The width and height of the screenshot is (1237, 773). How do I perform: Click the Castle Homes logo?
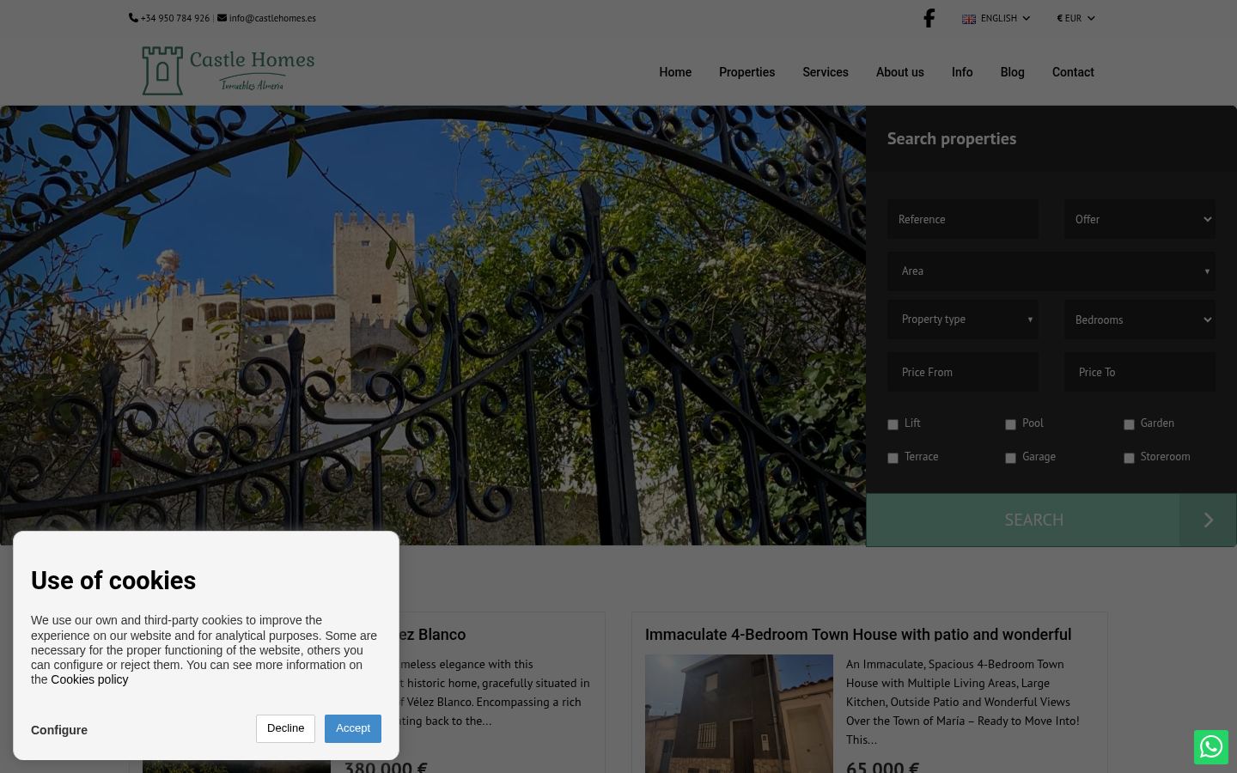point(229,70)
